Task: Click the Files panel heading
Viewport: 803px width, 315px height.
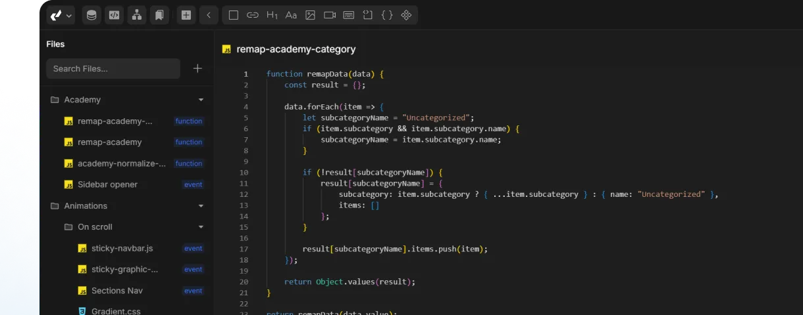Action: tap(55, 44)
